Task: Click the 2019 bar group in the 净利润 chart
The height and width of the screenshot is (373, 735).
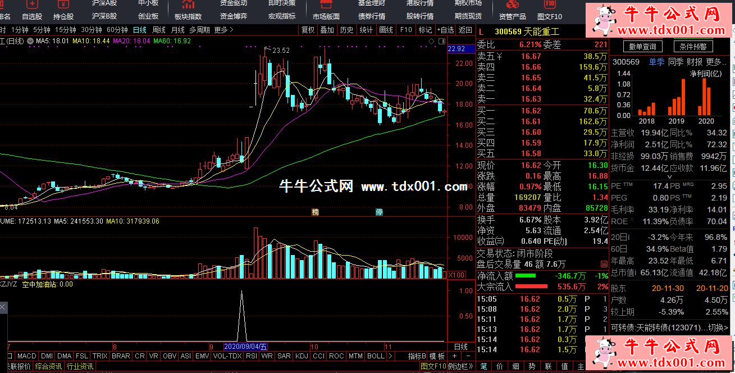Action: point(677,97)
